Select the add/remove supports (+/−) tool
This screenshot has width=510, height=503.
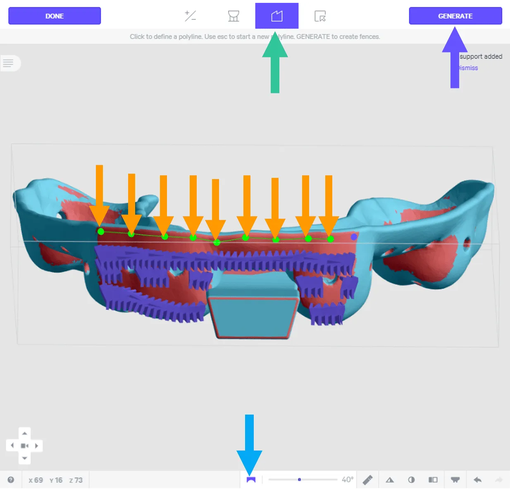pyautogui.click(x=191, y=16)
